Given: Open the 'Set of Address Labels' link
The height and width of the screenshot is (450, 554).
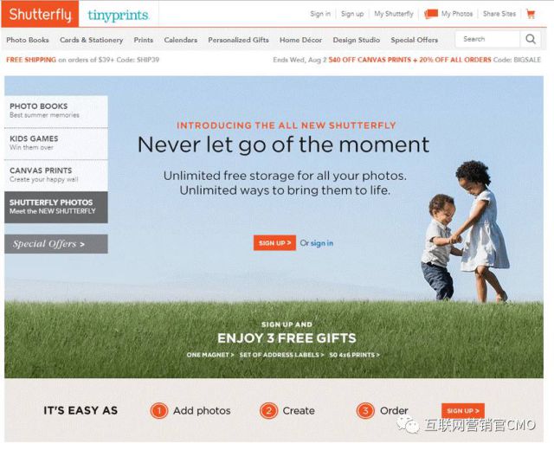Looking at the screenshot, I should [281, 355].
